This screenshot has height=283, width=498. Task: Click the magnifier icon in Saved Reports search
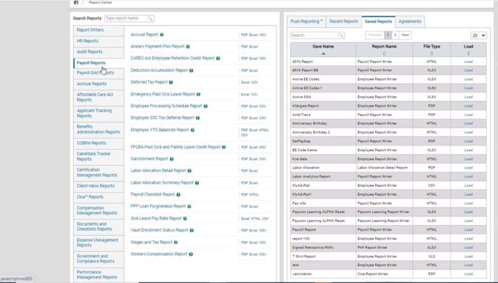(x=340, y=35)
